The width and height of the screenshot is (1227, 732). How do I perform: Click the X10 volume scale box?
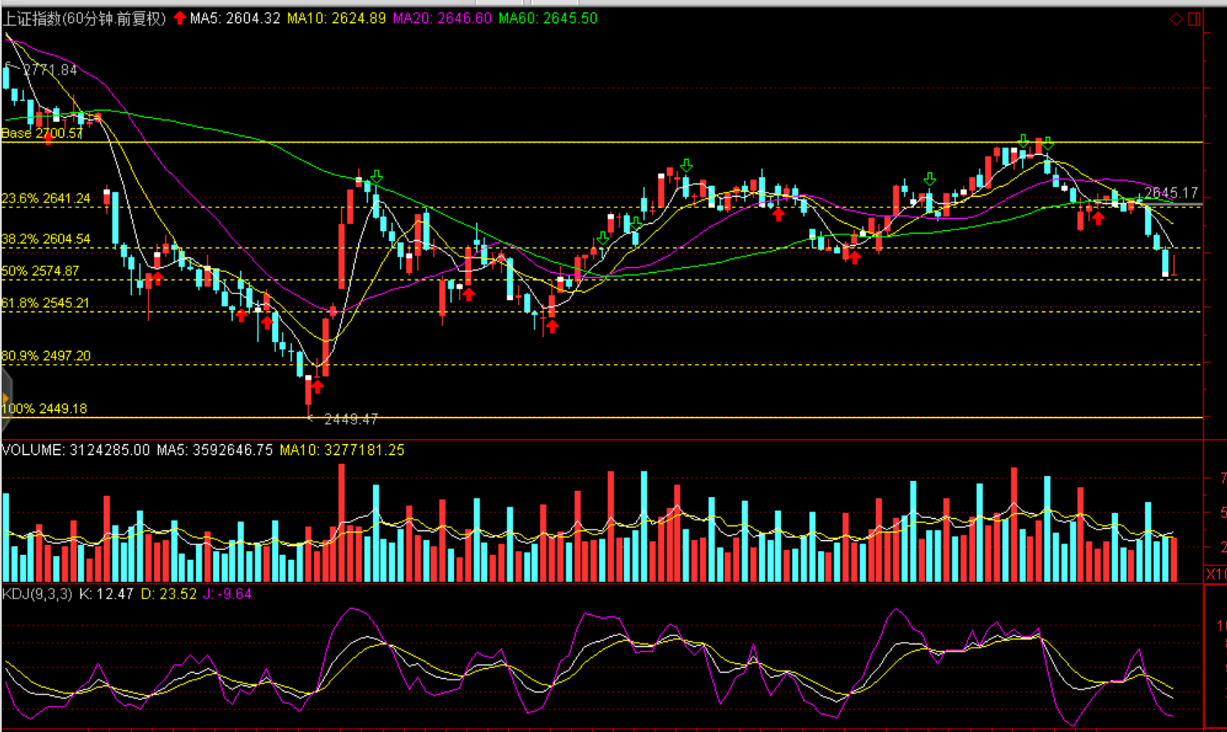[1216, 574]
